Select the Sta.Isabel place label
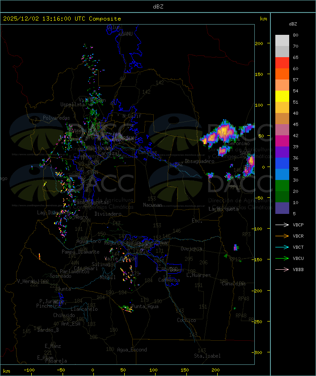 [207, 356]
